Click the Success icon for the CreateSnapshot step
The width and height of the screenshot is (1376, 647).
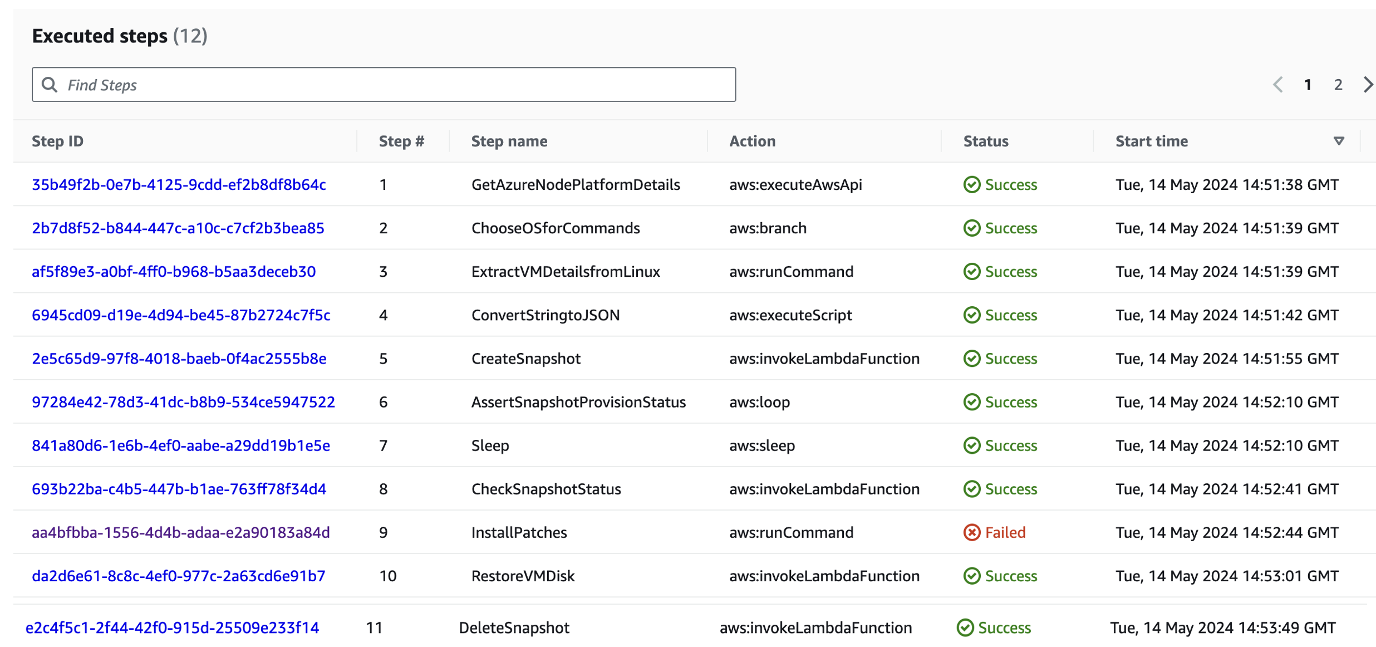971,359
